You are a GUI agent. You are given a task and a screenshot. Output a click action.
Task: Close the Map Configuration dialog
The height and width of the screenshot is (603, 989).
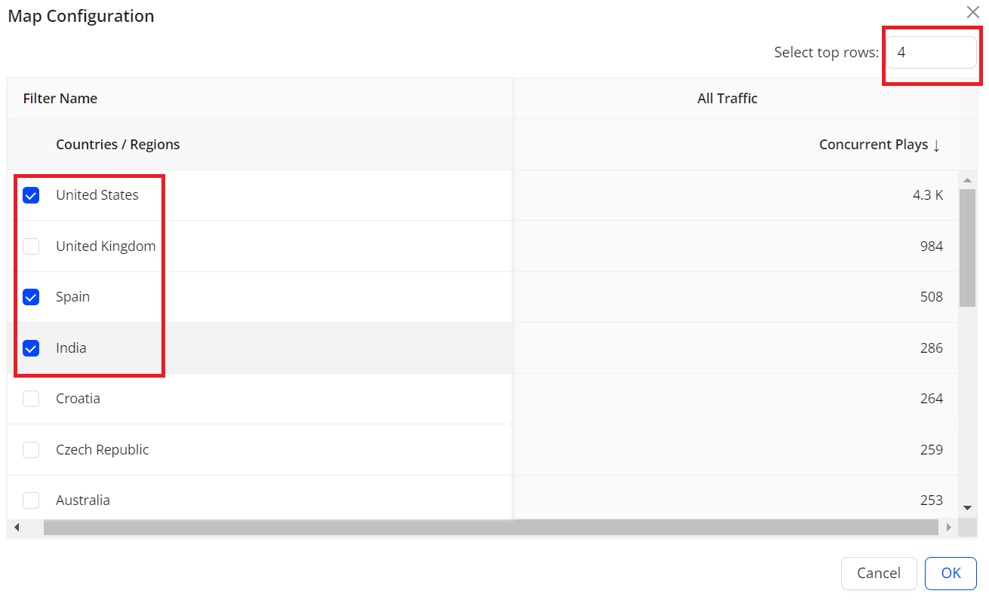[x=972, y=12]
